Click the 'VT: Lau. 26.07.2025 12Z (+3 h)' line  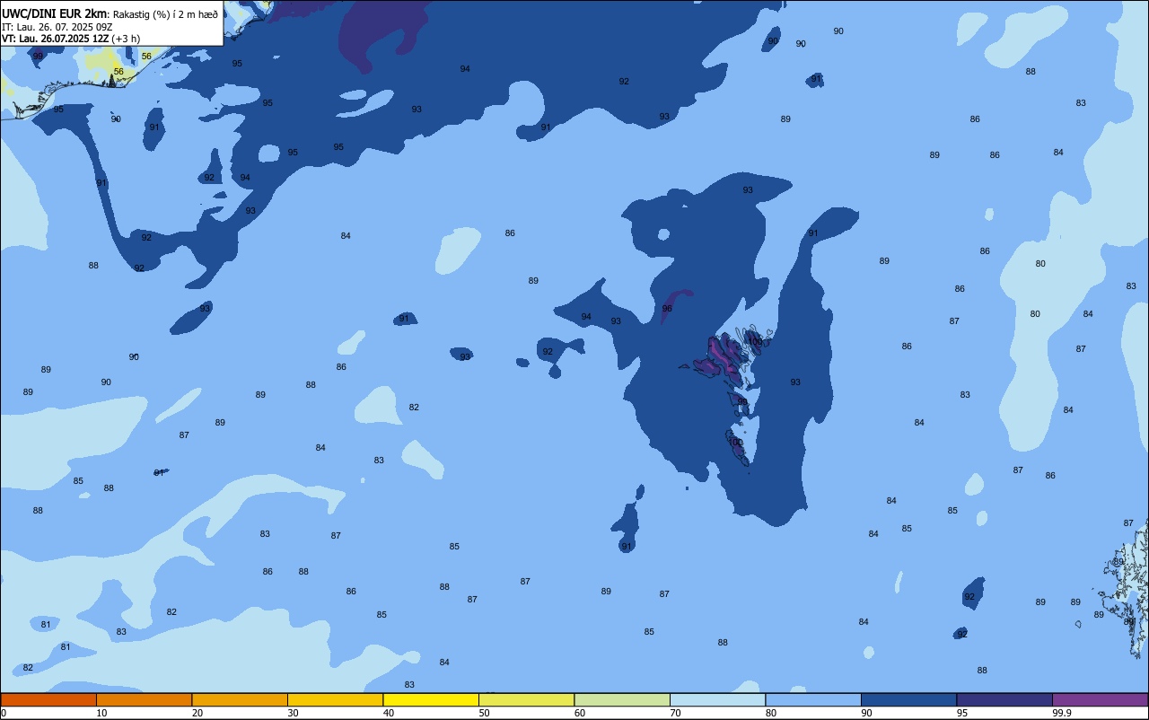[71, 39]
